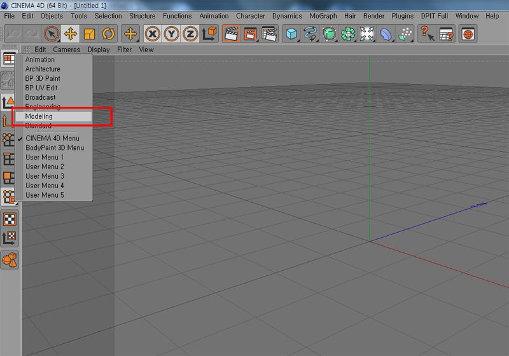The width and height of the screenshot is (509, 356).
Task: Click the context help icon
Action: click(427, 34)
